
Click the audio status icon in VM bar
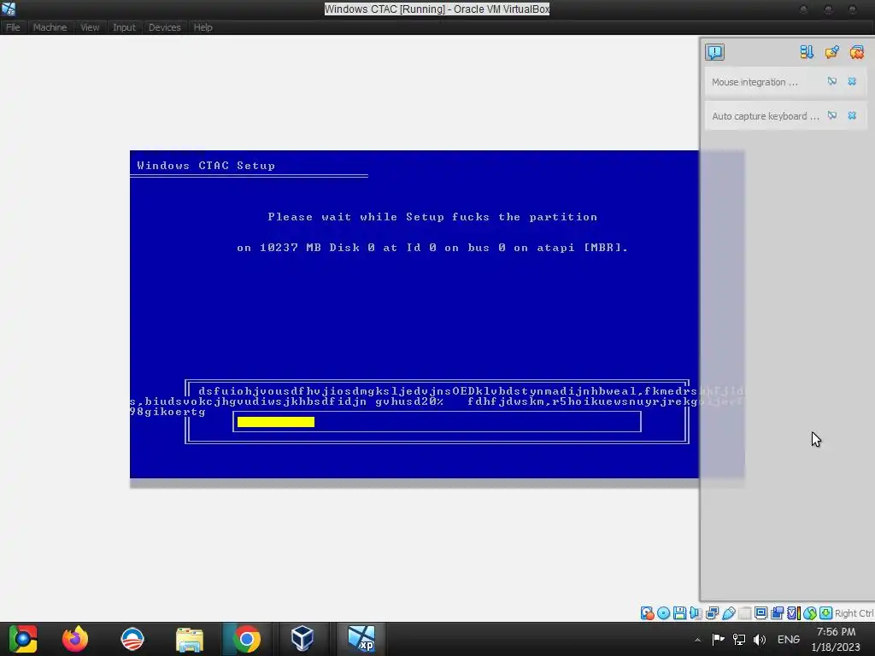click(696, 613)
